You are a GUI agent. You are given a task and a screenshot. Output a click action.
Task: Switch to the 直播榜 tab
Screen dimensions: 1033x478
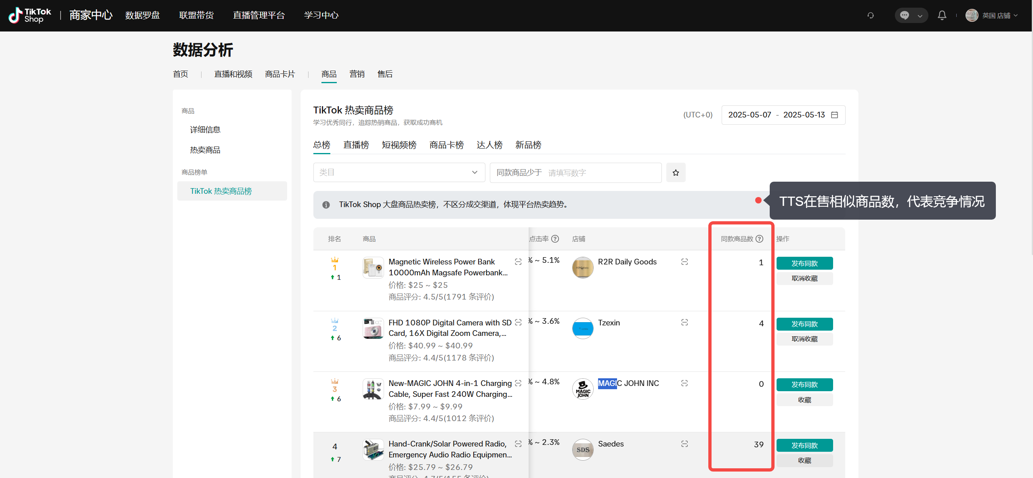tap(356, 145)
